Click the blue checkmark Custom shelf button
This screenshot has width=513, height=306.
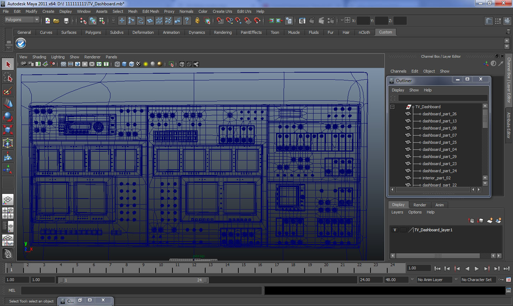[21, 43]
